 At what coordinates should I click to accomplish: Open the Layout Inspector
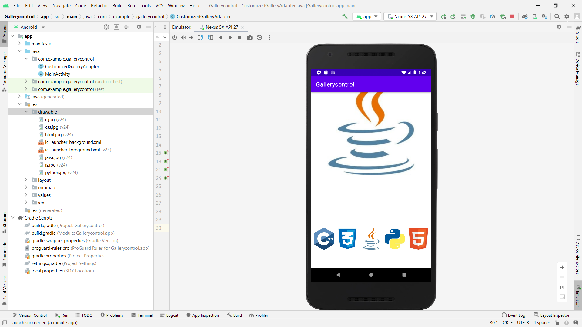552,315
